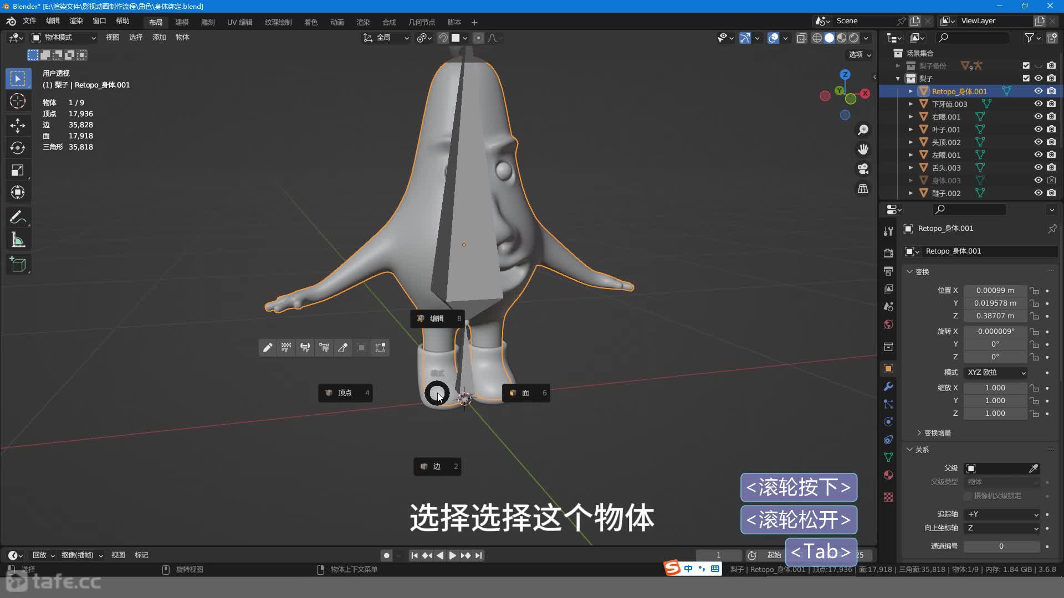The image size is (1064, 598).
Task: Open 物体模式 mode dropdown
Action: [64, 38]
